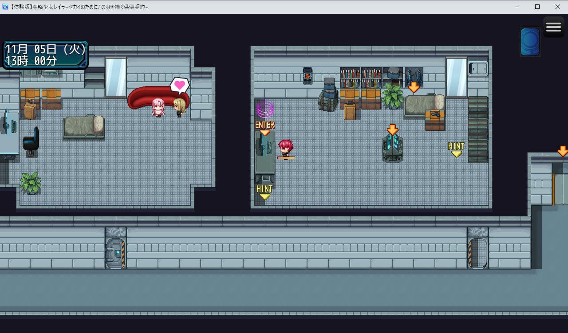Step onto the magenta teleport ring
This screenshot has height=333, width=568.
click(265, 109)
